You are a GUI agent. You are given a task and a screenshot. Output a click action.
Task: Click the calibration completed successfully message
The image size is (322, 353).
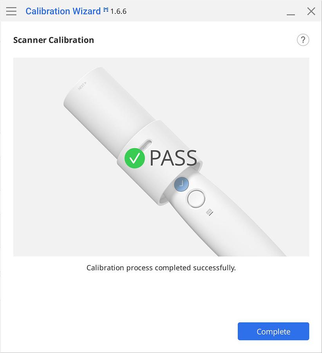[x=161, y=268]
